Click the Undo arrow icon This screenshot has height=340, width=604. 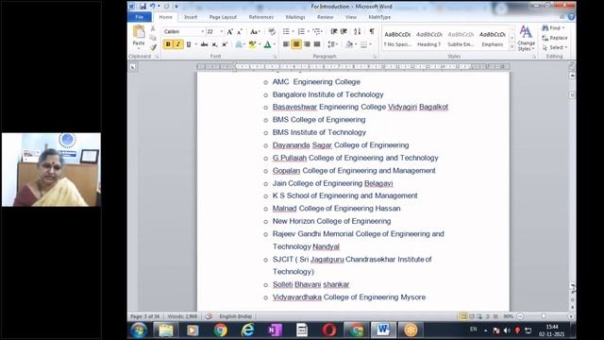tap(153, 7)
